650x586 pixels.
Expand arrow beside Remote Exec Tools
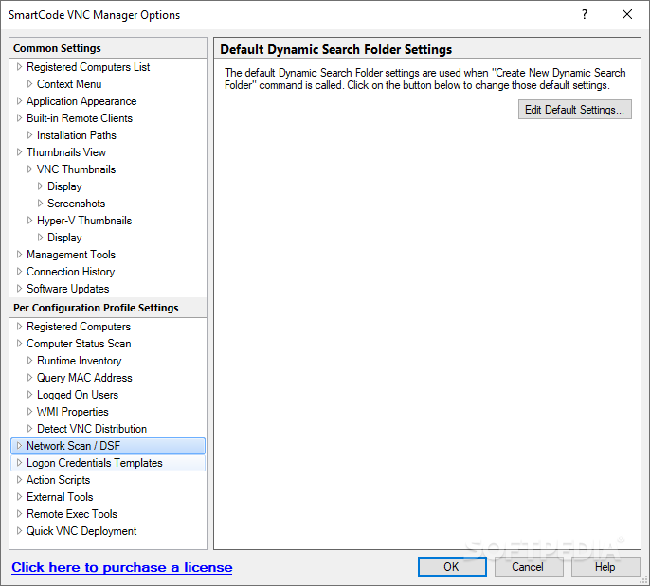19,513
